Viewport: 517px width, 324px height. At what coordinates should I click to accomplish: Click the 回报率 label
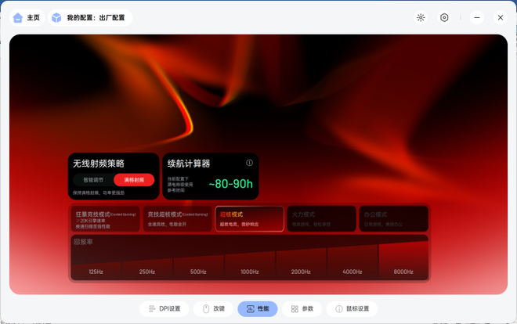[x=83, y=242]
